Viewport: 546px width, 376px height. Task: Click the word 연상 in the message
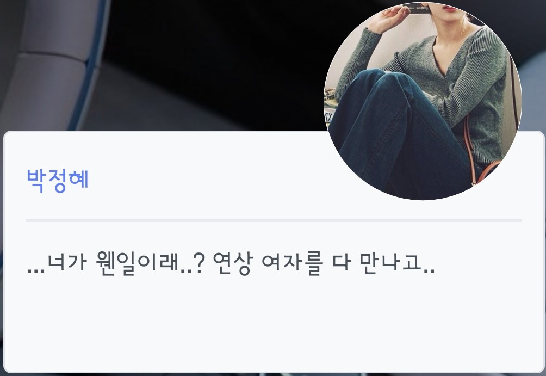(x=232, y=263)
